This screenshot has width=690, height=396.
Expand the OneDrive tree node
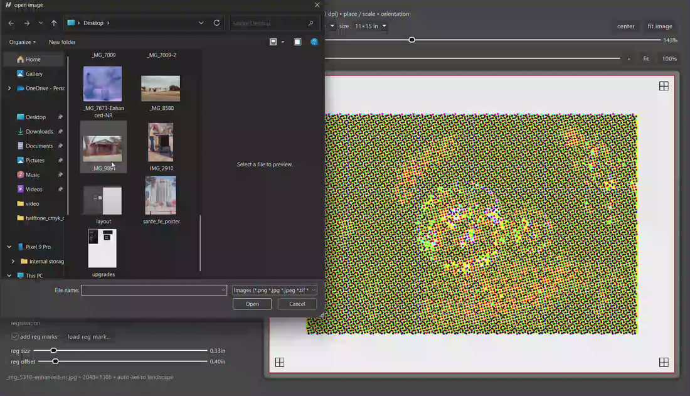(9, 88)
